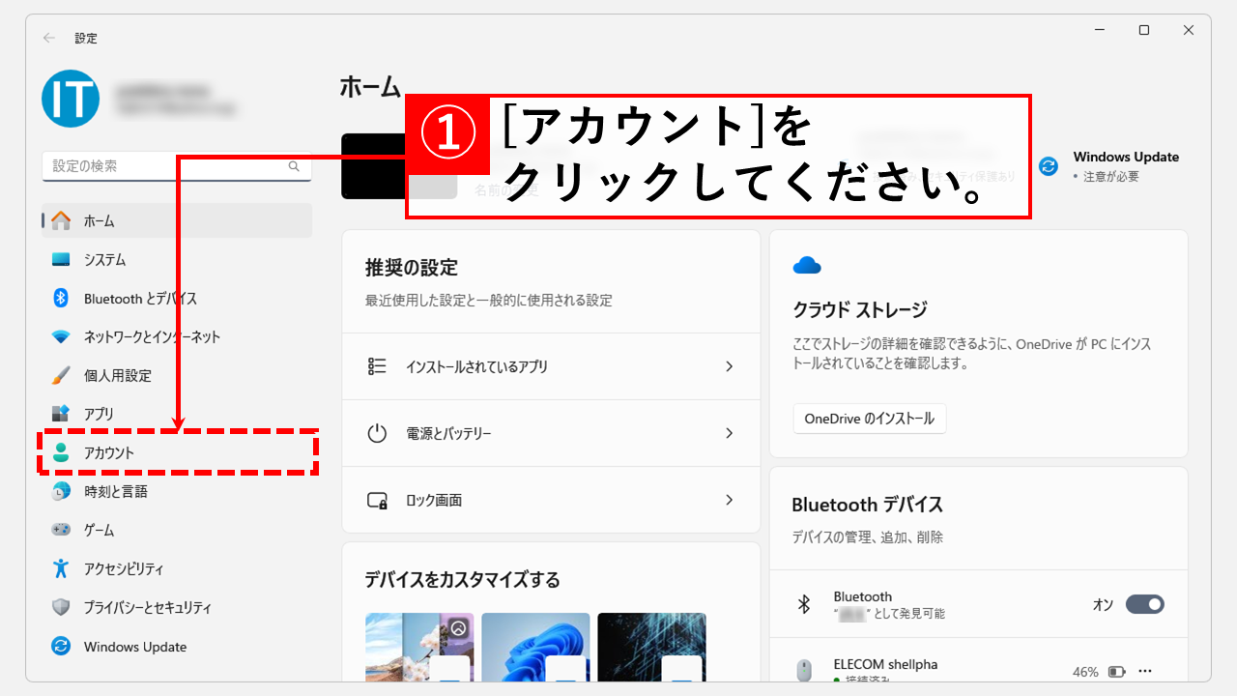1237x696 pixels.
Task: Click the ELECOM mouse device icon
Action: point(803,670)
